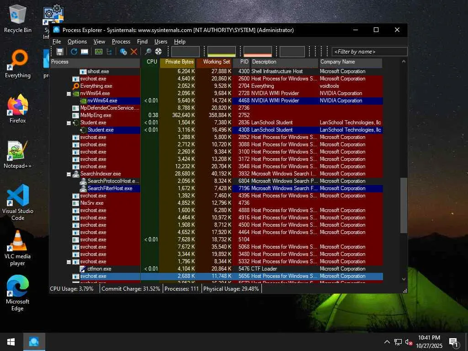The image size is (468, 351).
Task: Select the VLC media player desktop icon
Action: pos(18,248)
